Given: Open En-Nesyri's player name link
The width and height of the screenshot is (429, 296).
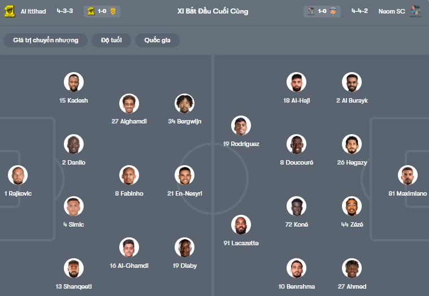Looking at the screenshot, I should [x=184, y=193].
